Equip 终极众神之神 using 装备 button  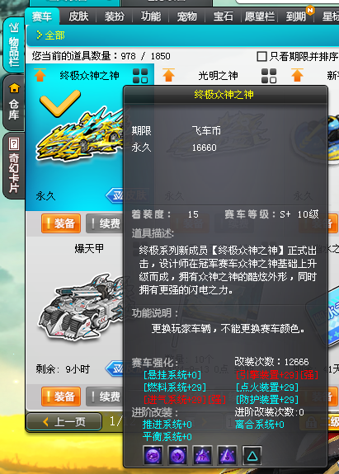61,223
